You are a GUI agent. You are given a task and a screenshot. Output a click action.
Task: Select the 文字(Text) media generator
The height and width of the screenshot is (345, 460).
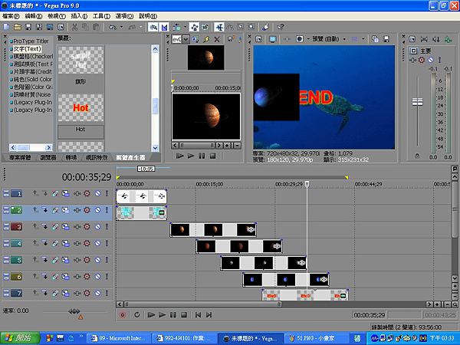[x=27, y=49]
